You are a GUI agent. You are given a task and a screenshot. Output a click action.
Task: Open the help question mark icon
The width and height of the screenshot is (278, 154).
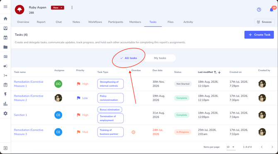(259, 10)
